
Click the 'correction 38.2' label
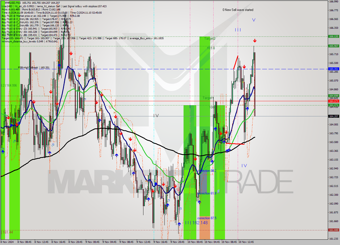click(207, 171)
